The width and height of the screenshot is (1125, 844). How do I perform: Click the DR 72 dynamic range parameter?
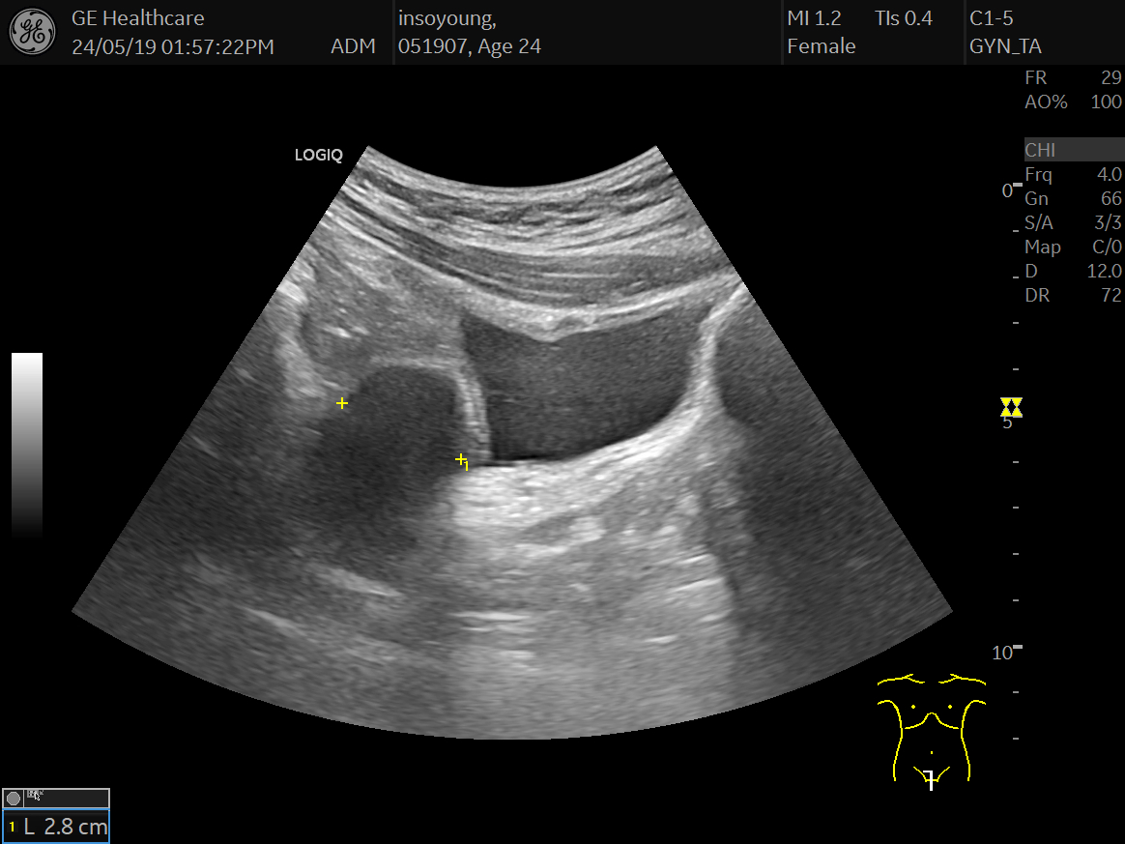click(x=1073, y=296)
